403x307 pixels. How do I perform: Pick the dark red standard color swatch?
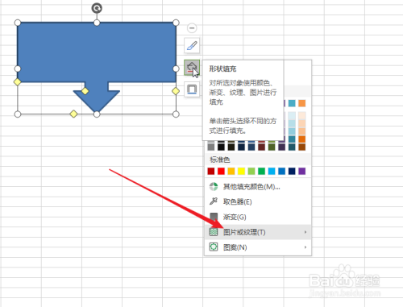[x=211, y=171]
